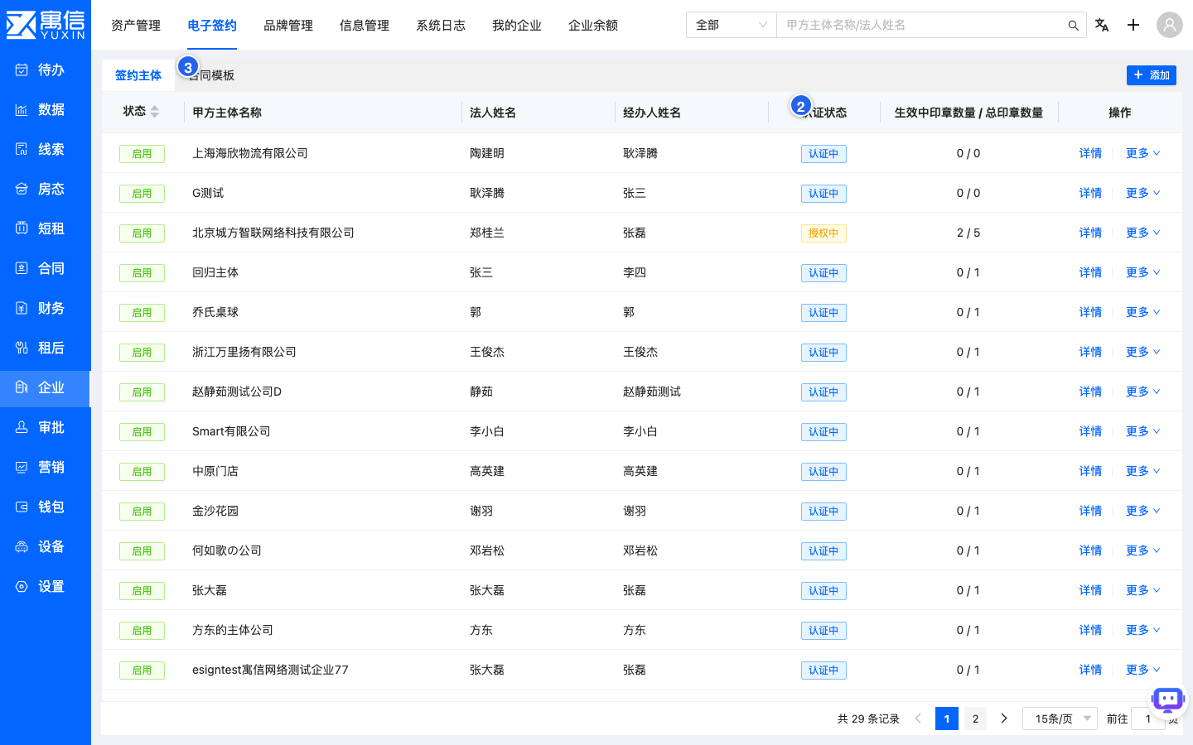Open the 数据 chart icon
The width and height of the screenshot is (1193, 745).
22,109
